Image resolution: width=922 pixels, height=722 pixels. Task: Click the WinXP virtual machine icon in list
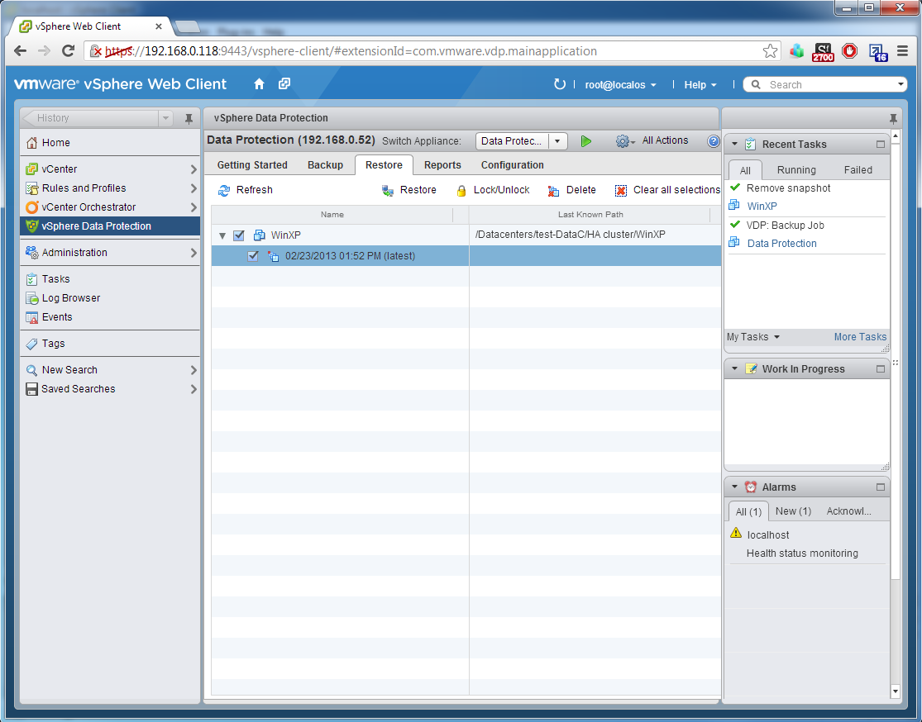tap(260, 235)
